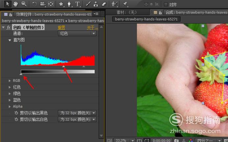
Task: Toggle mask and shape path visibility
Action: [x=147, y=140]
